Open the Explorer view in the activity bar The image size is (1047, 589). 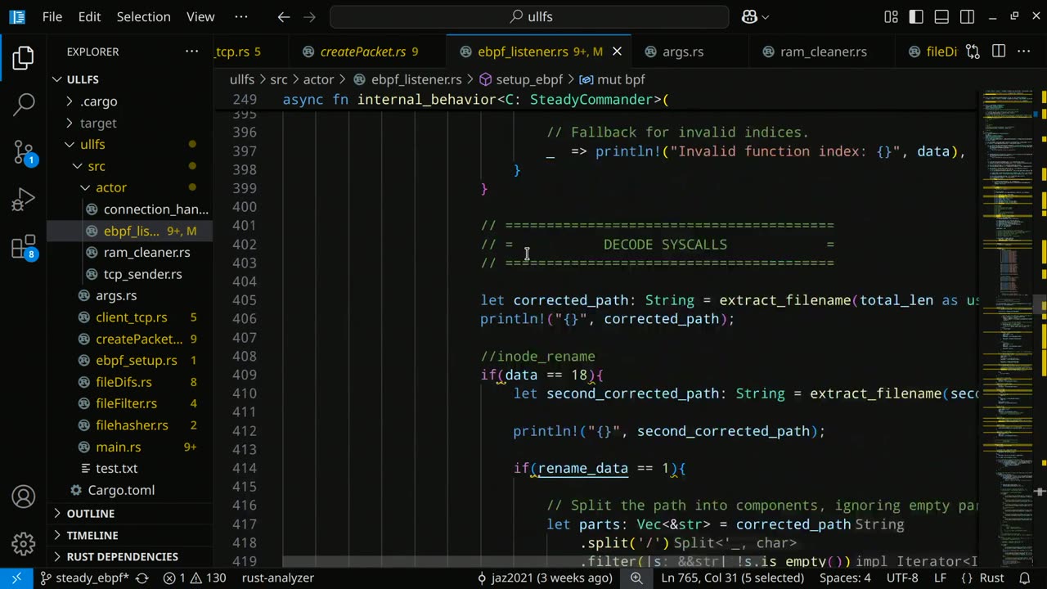tap(24, 58)
